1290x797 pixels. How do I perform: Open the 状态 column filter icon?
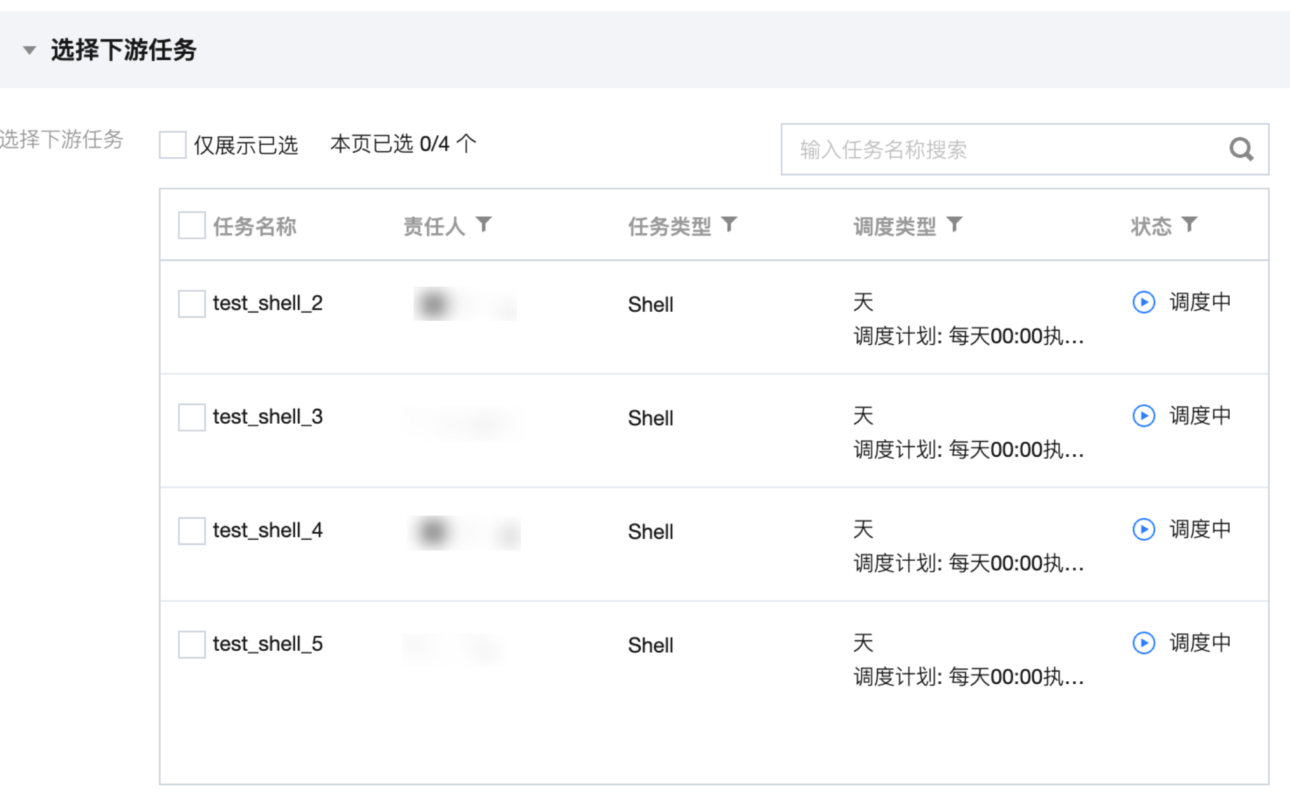[1189, 224]
